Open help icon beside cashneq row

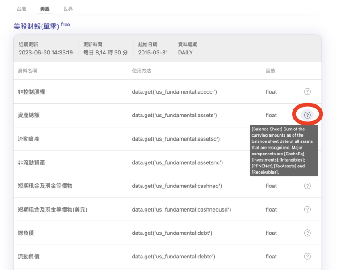[307, 186]
